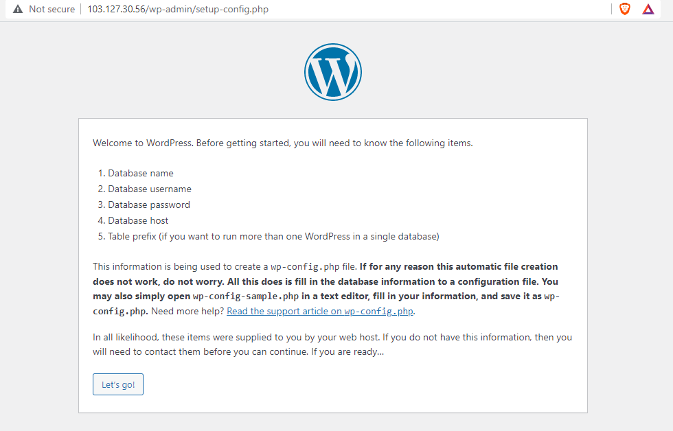Click the 'Welcome to WordPress' intro sentence
Viewport: 673px width, 431px height.
click(282, 143)
